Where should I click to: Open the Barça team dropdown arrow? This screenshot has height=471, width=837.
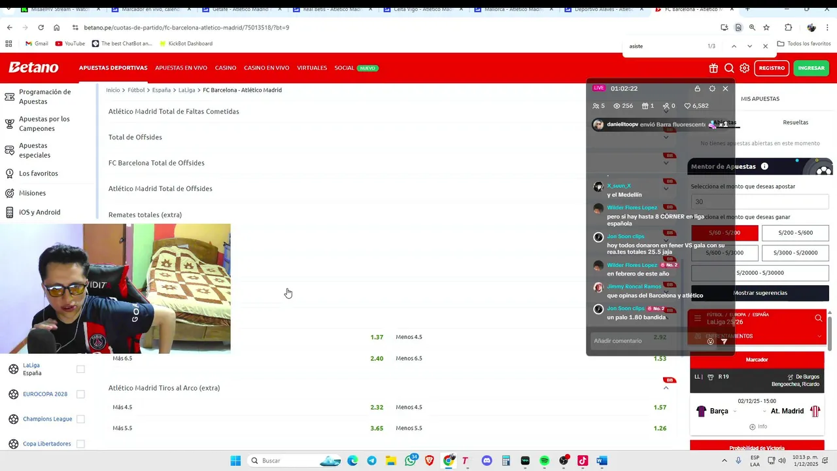click(735, 411)
